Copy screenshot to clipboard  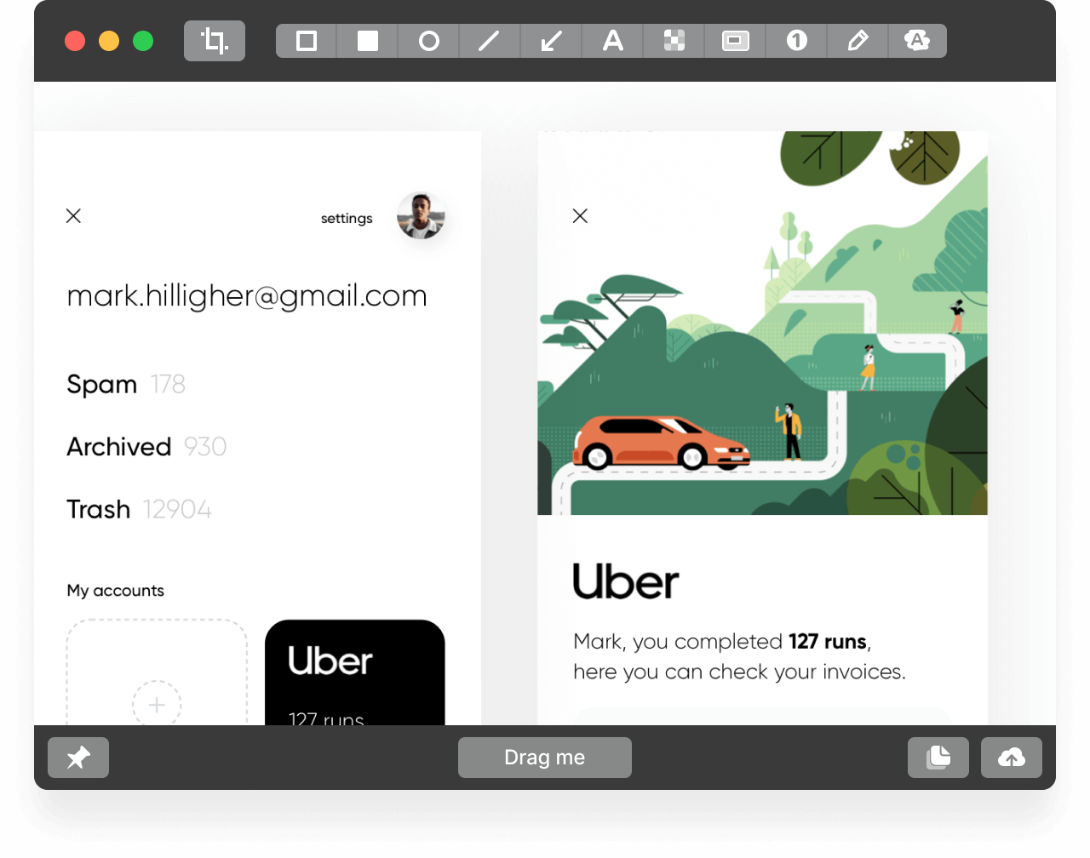[938, 758]
